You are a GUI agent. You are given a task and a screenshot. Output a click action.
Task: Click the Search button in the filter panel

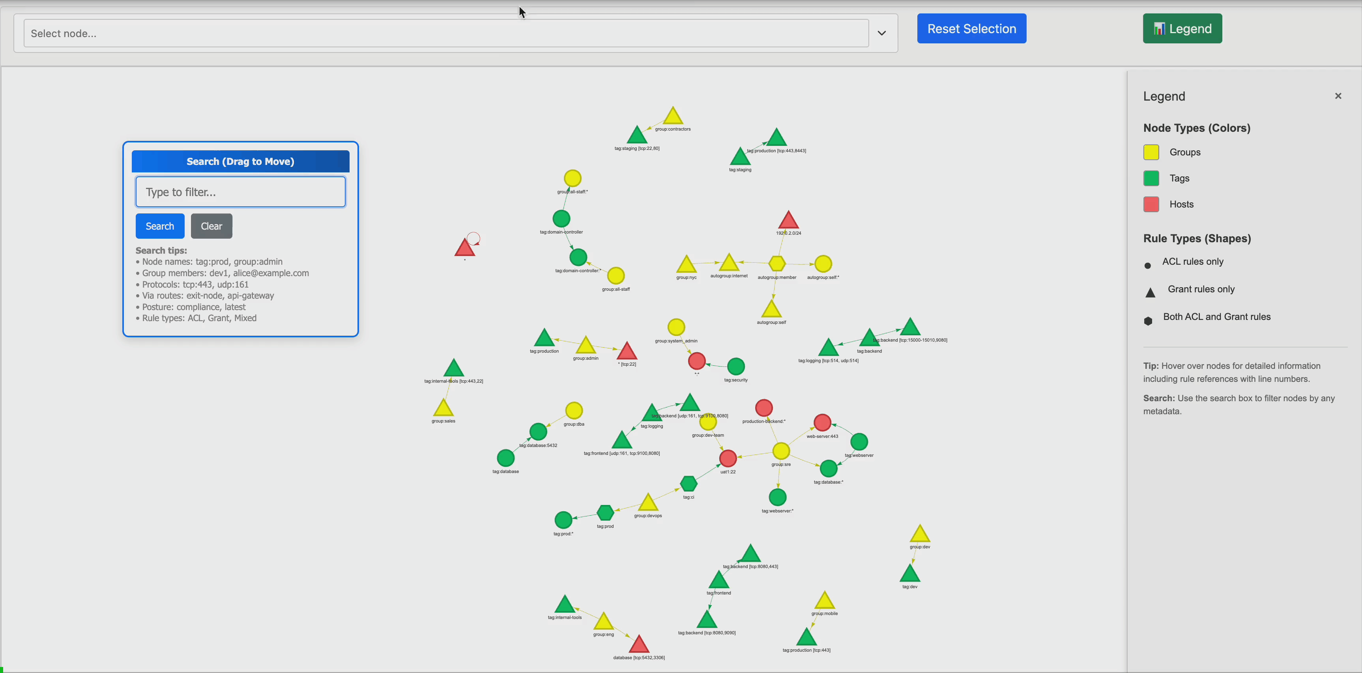click(160, 226)
